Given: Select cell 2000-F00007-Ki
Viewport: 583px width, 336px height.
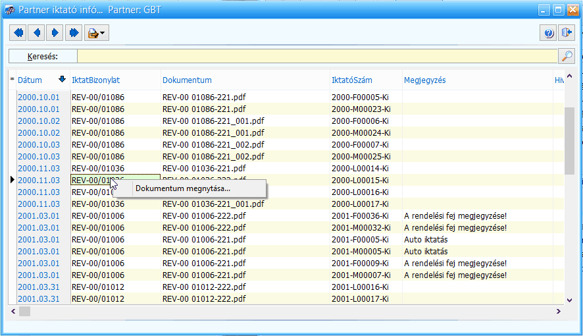Looking at the screenshot, I should click(x=360, y=145).
